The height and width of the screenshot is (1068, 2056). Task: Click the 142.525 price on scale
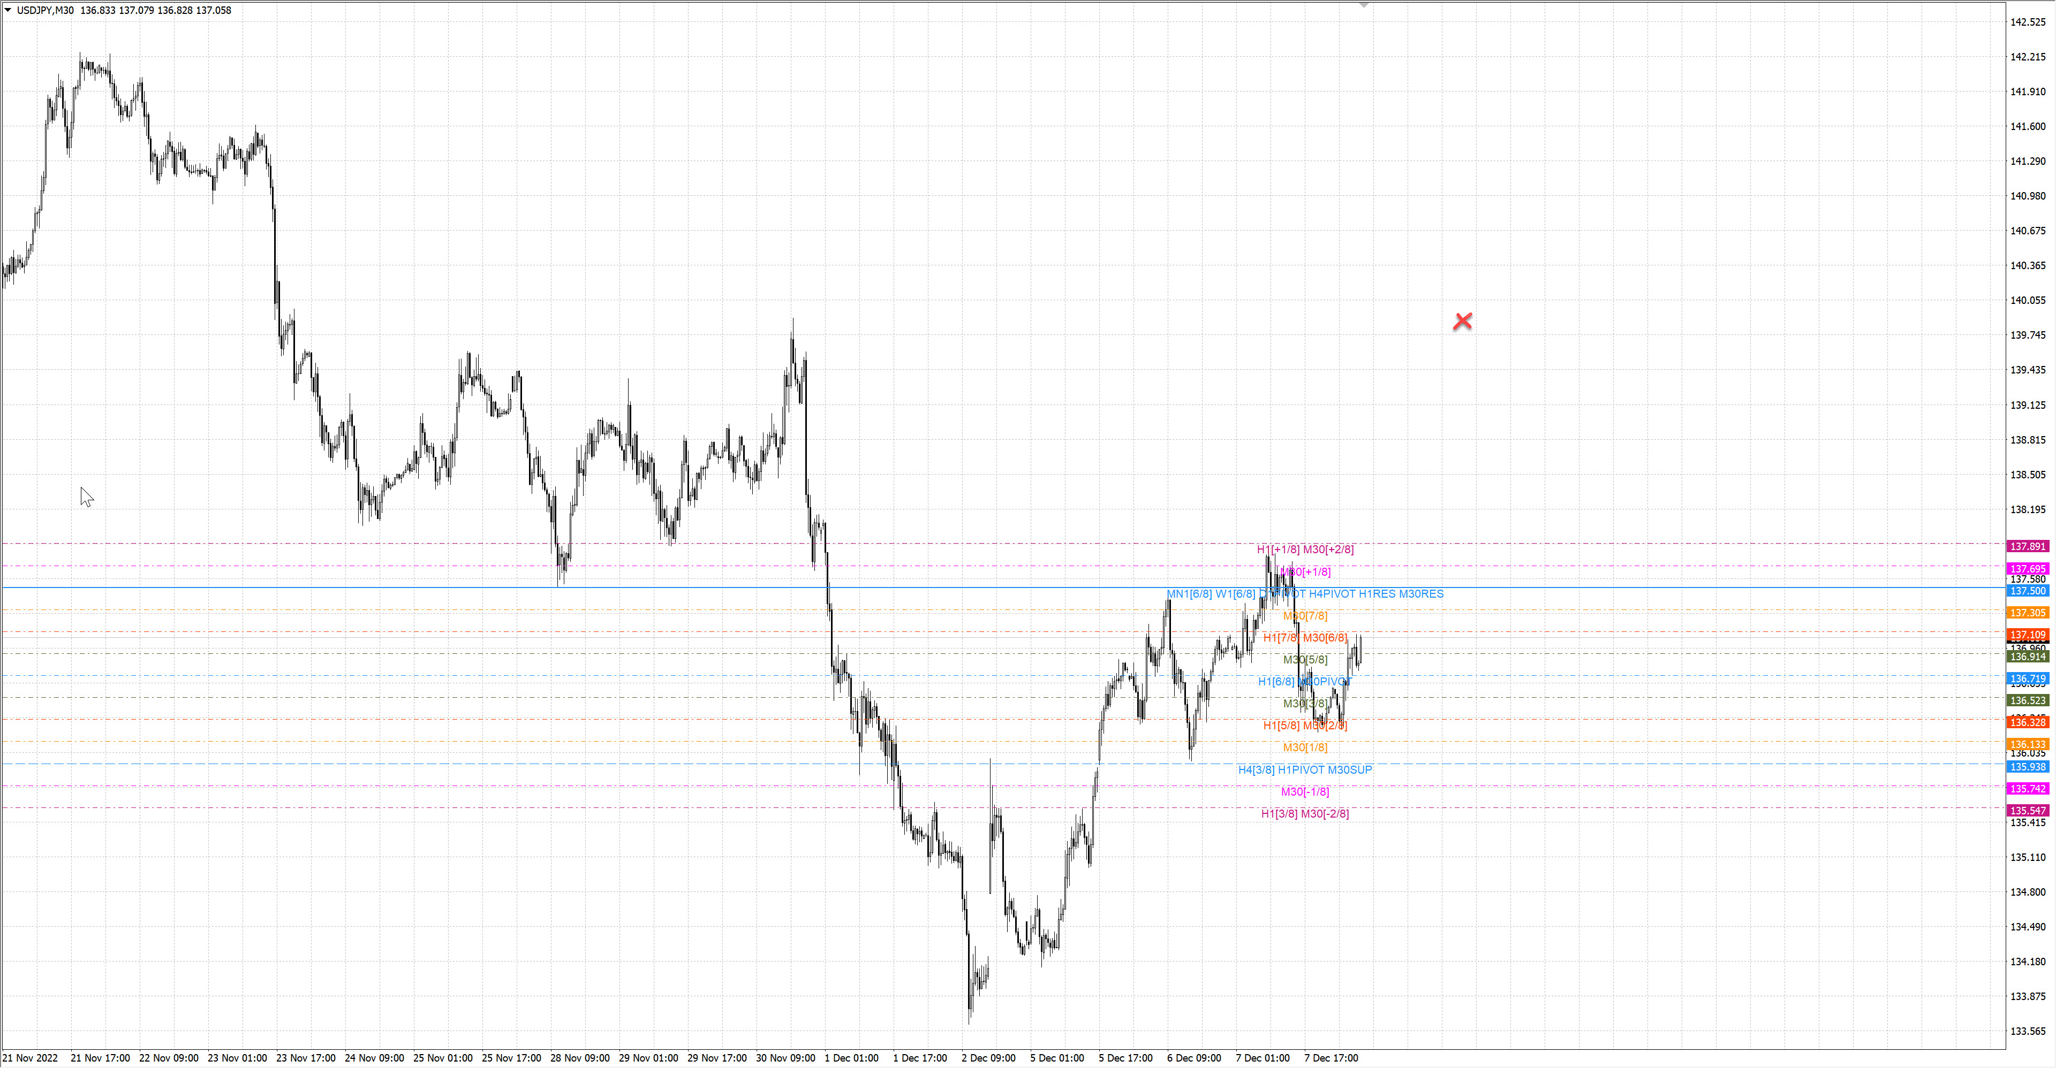(2027, 21)
